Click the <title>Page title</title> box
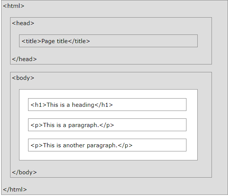 (108, 41)
